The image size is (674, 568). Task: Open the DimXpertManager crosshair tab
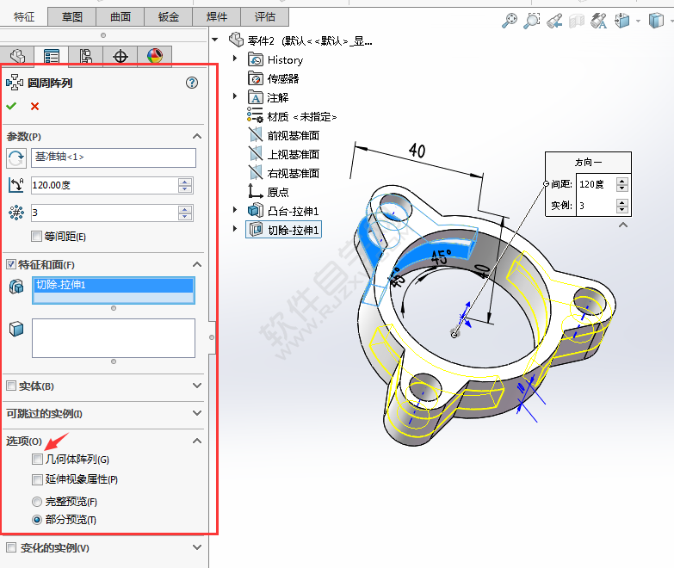pos(121,56)
